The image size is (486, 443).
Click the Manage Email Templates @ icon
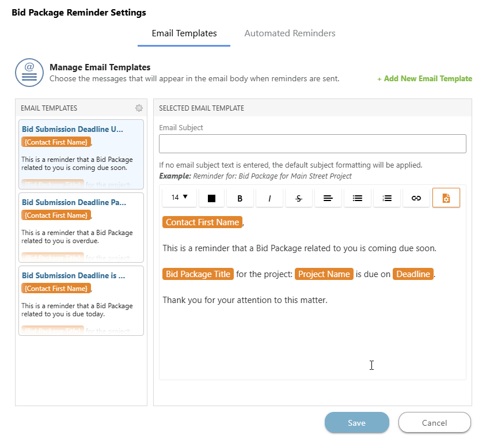[29, 73]
